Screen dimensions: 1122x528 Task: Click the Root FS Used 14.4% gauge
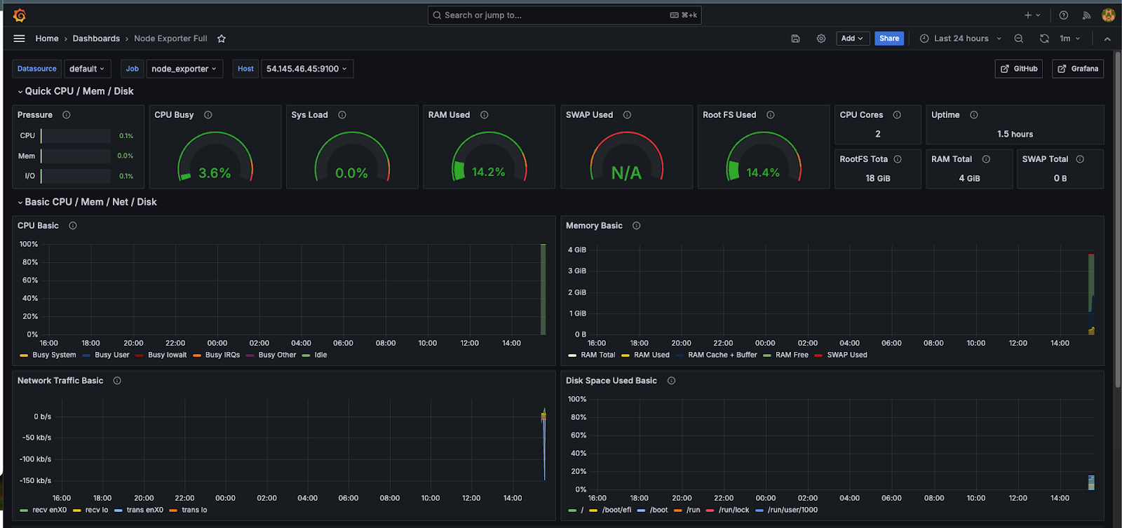[763, 157]
